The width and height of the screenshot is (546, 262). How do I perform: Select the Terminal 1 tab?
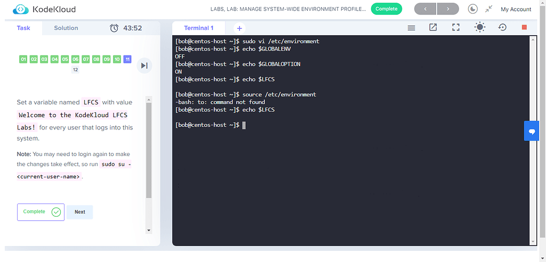click(x=198, y=28)
